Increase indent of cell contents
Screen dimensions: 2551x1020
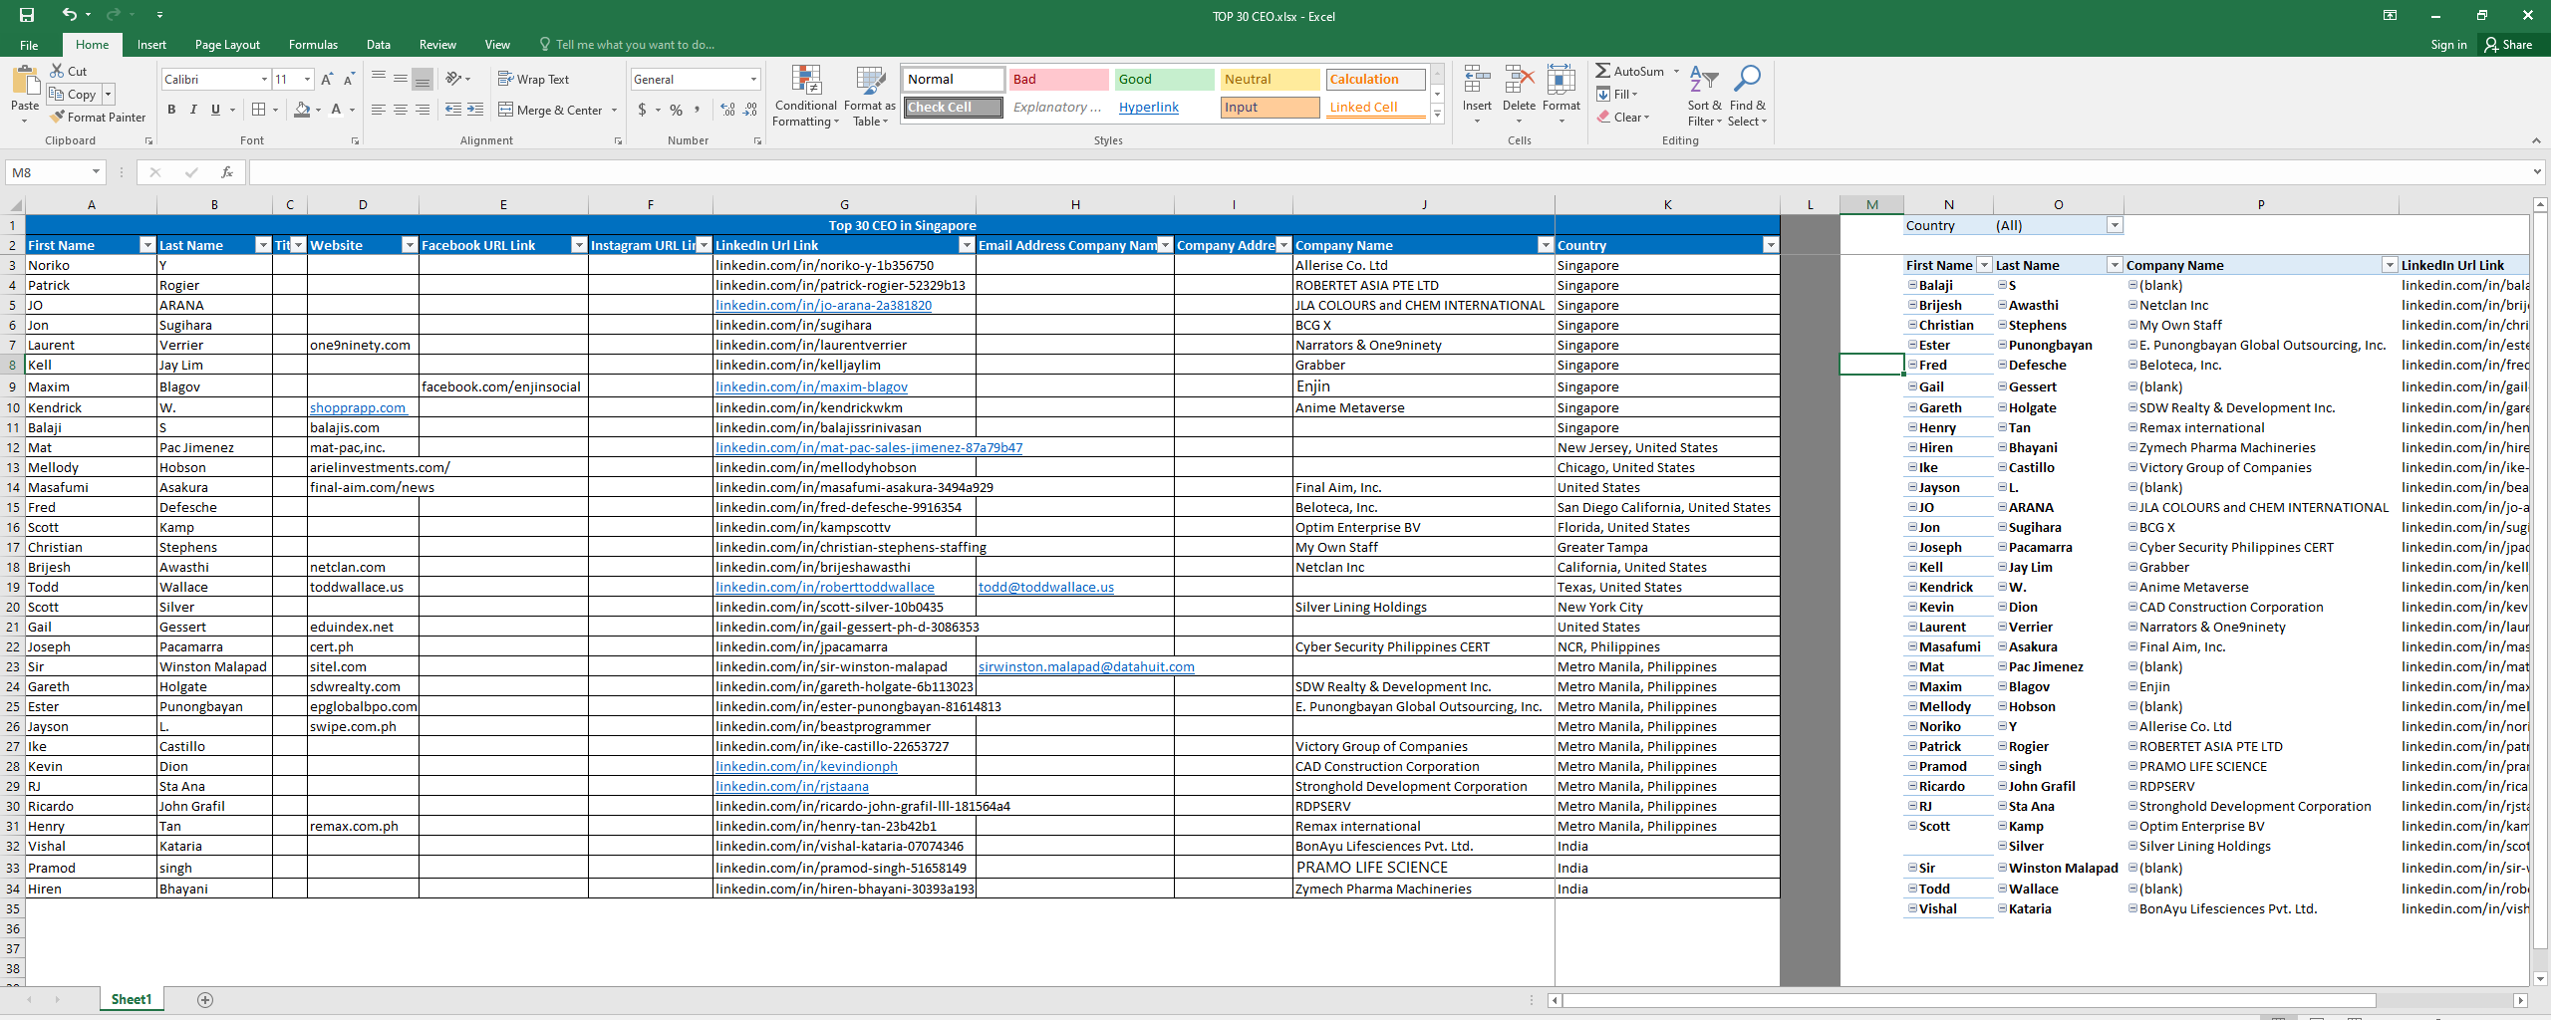[475, 110]
